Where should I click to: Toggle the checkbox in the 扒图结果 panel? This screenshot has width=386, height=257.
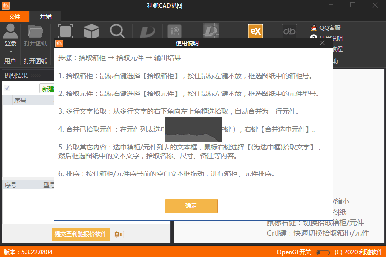7,88
